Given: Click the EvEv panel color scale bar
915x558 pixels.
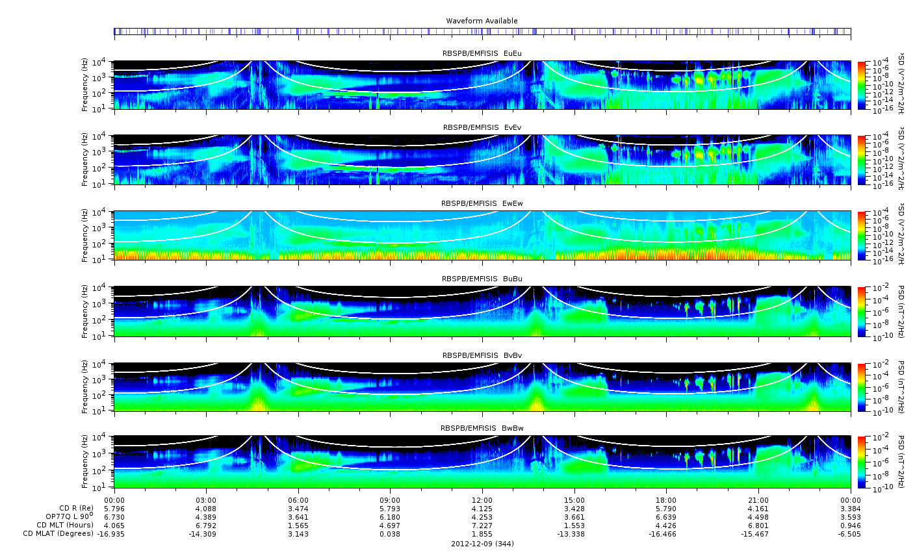Looking at the screenshot, I should coord(861,160).
